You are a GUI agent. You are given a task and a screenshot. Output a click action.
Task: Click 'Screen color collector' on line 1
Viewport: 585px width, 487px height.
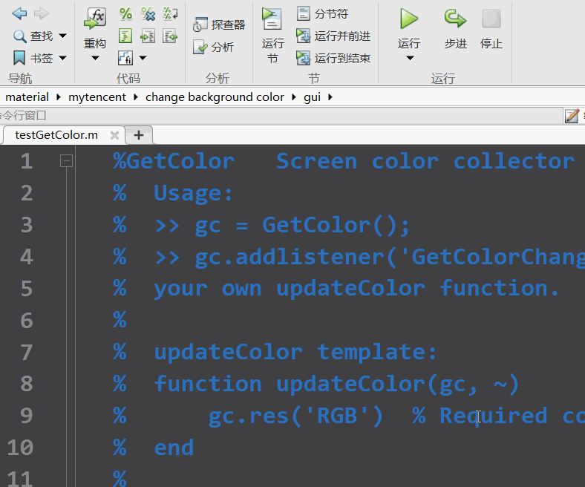point(425,161)
